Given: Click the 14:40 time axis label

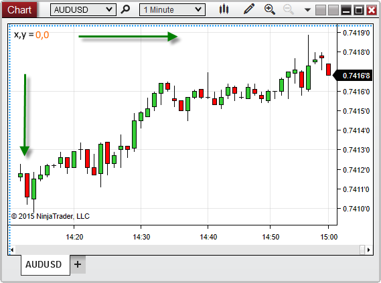Looking at the screenshot, I should pos(208,237).
